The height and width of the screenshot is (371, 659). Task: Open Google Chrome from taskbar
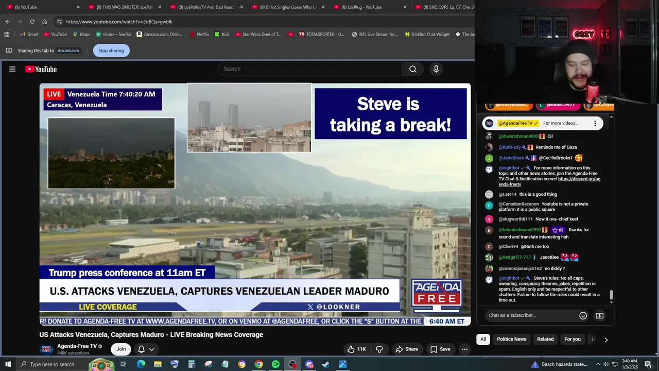coord(258,364)
